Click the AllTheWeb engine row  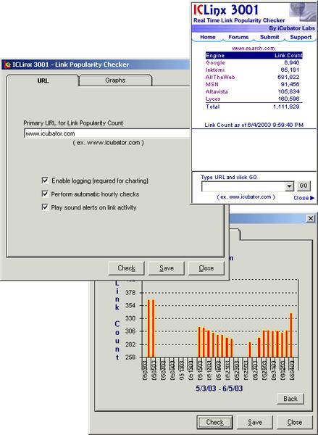pos(254,77)
